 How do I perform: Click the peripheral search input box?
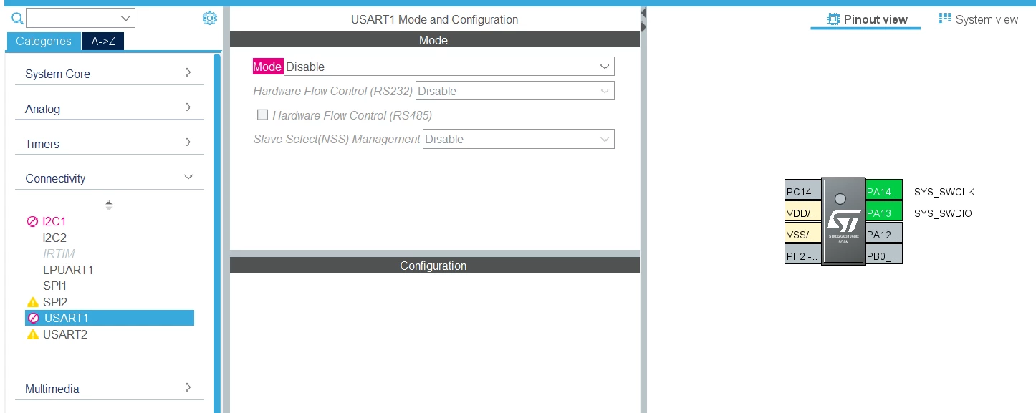pos(80,18)
